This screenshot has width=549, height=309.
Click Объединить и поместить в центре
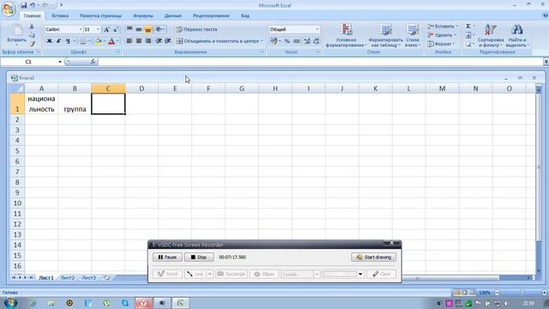pyautogui.click(x=217, y=41)
